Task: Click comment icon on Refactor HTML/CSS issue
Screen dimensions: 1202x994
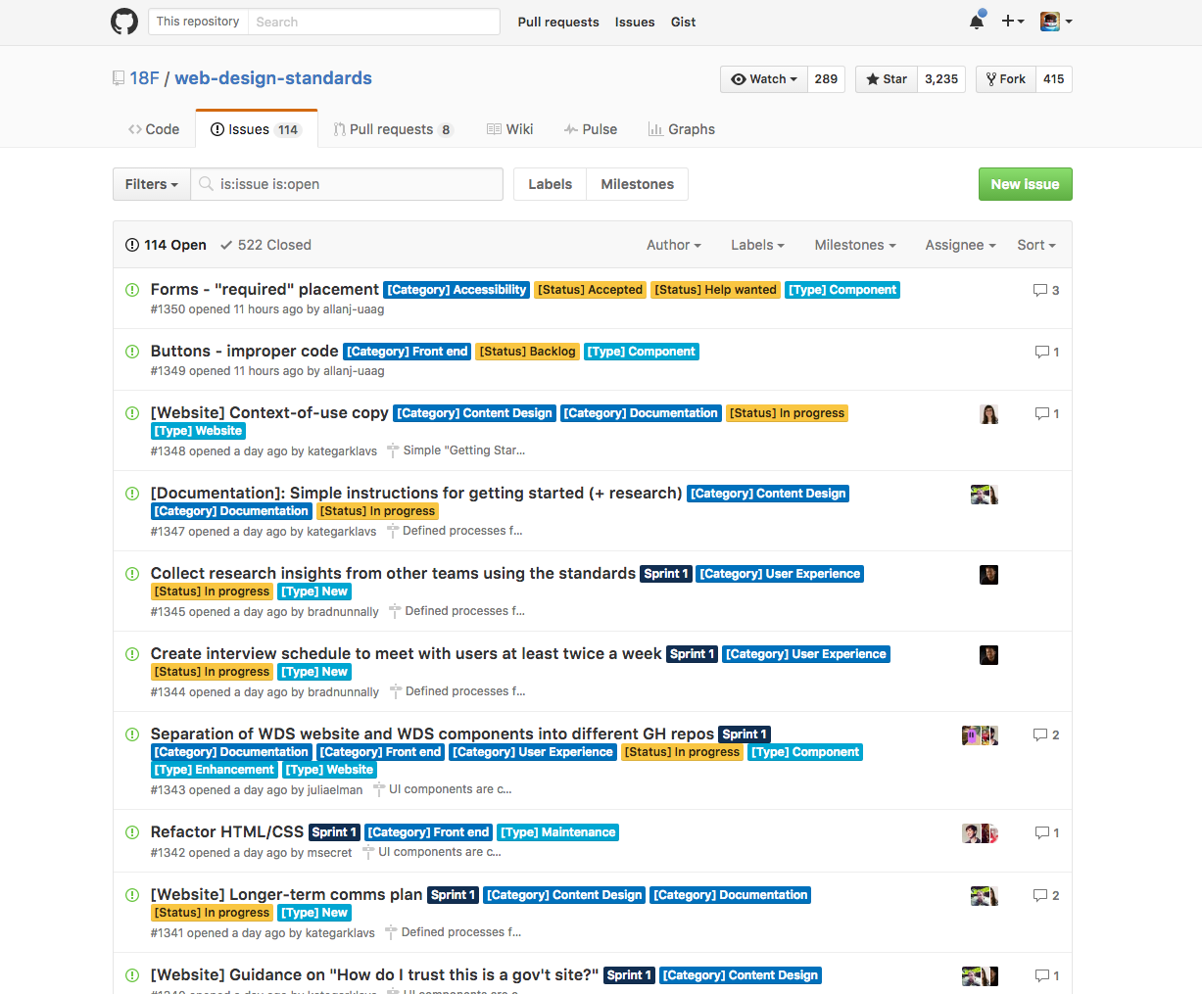Action: pos(1042,832)
